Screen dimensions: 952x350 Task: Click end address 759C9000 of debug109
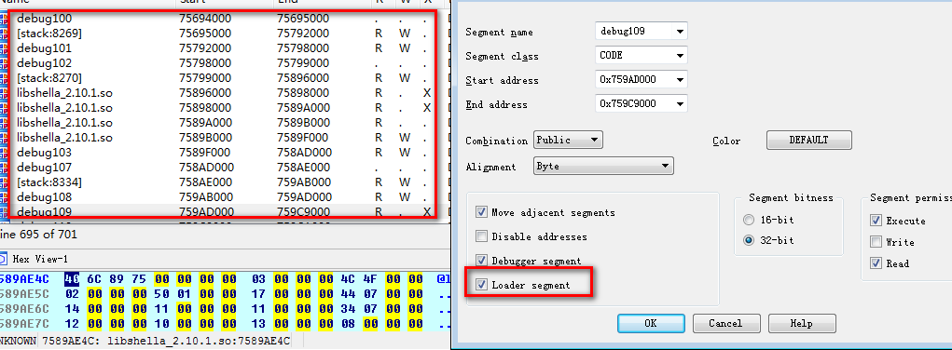click(x=304, y=211)
